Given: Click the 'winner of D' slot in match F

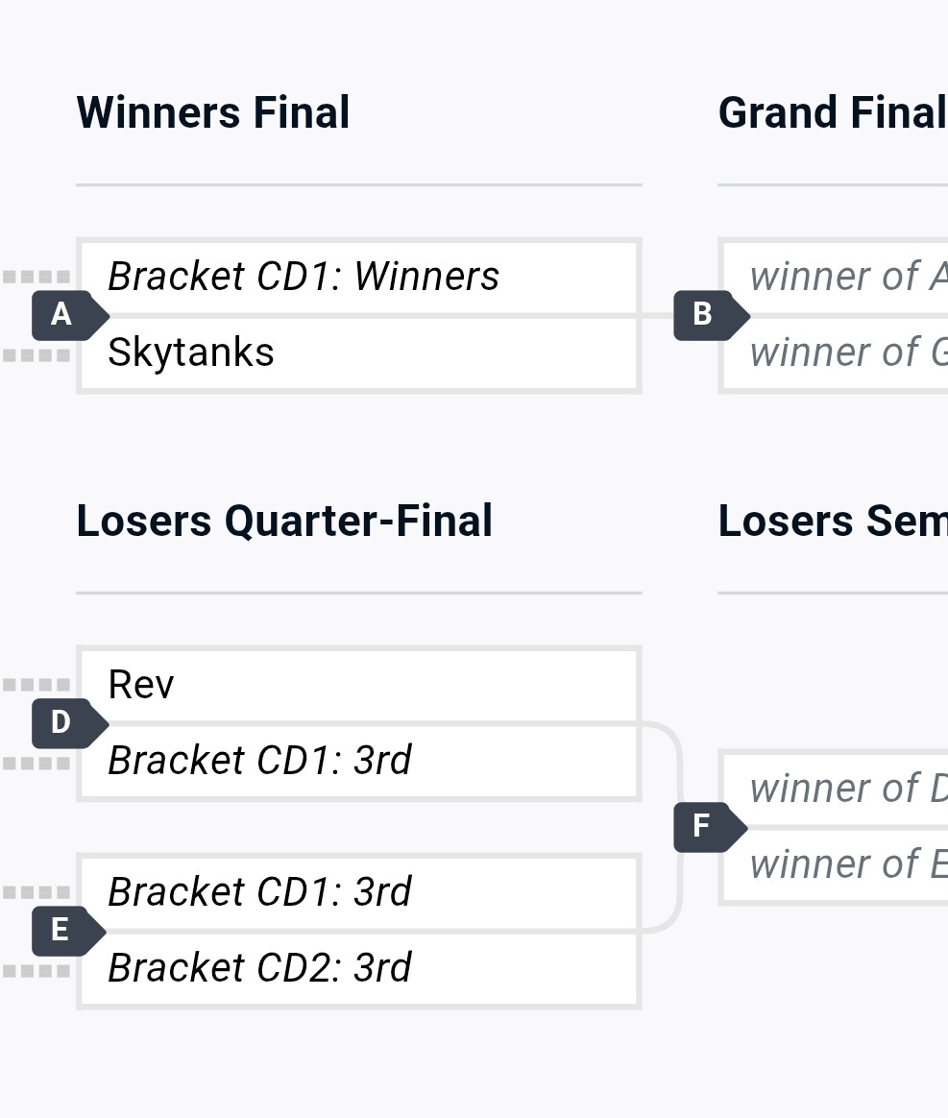Looking at the screenshot, I should point(836,789).
